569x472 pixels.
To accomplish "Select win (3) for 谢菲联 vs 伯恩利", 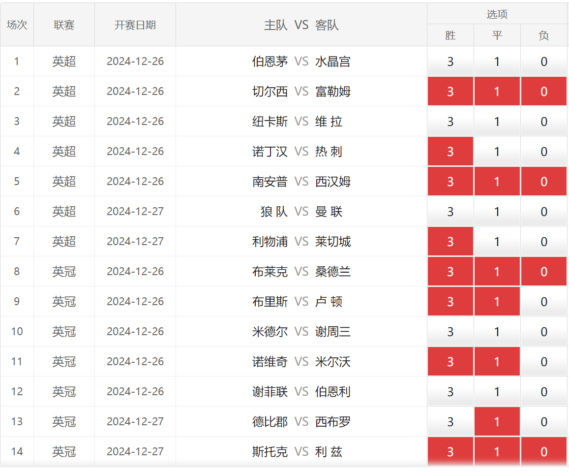I will click(450, 391).
